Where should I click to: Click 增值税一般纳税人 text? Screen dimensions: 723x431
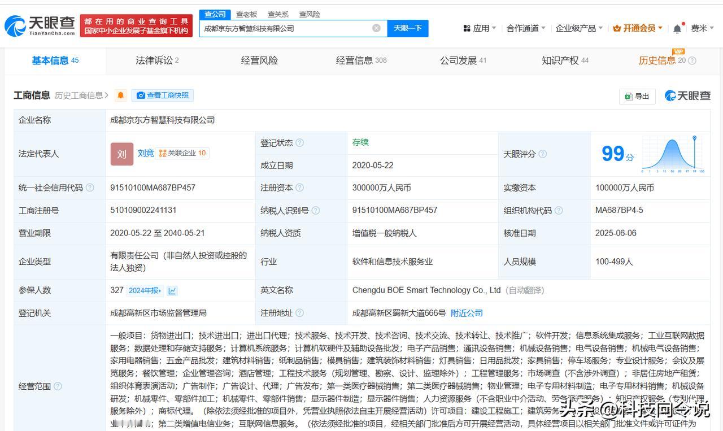385,233
